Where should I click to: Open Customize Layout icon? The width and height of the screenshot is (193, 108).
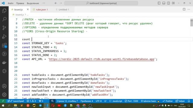(x=173, y=3)
